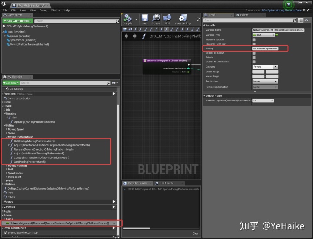Click the default value 0.0 field
Viewport: 313px width, 239px height.
pyautogui.click(x=263, y=101)
